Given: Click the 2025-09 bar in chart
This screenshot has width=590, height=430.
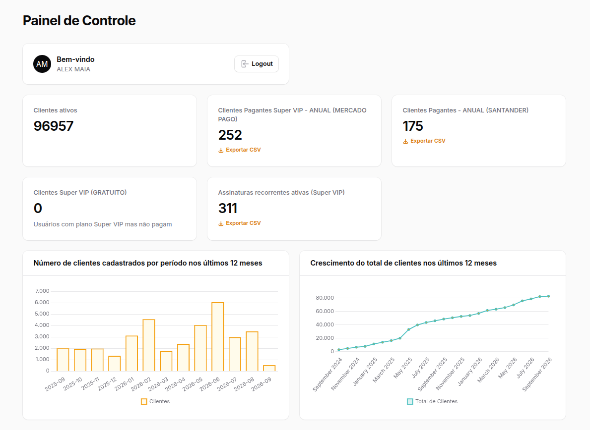Looking at the screenshot, I should (63, 360).
